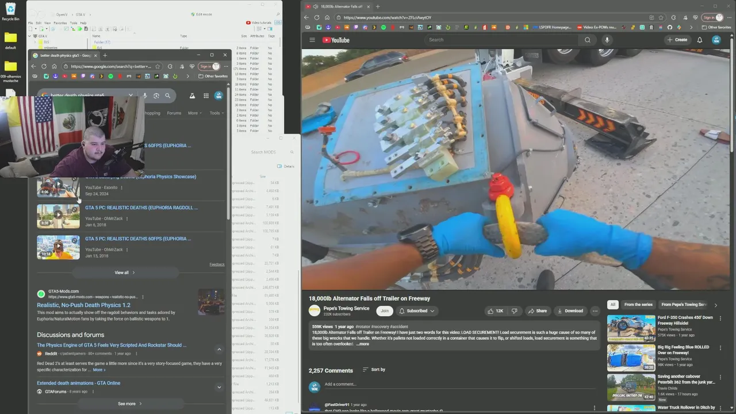Reload the YouTube page

[x=316, y=18]
